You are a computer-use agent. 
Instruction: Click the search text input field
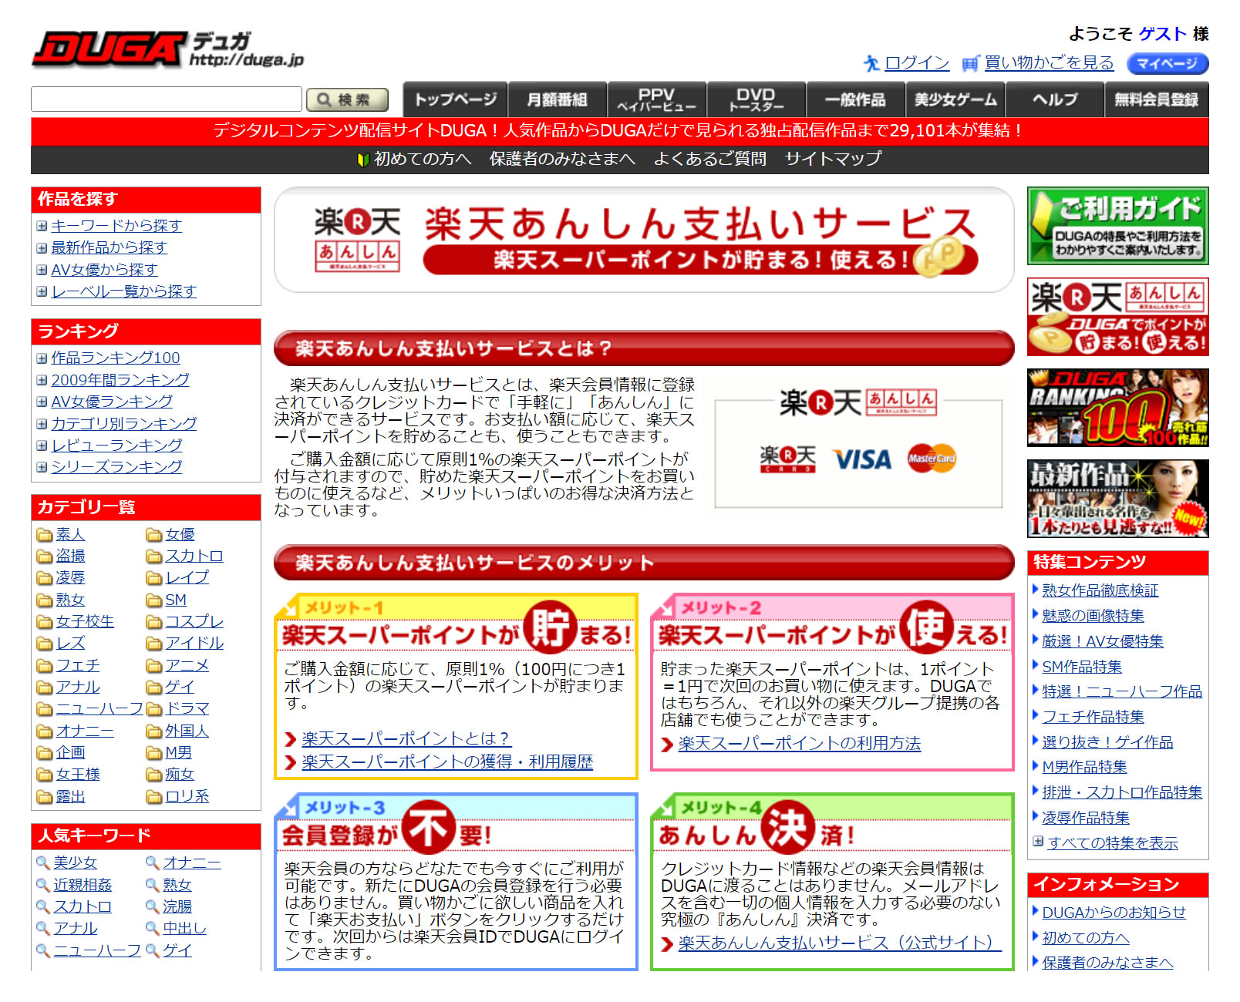click(x=167, y=99)
